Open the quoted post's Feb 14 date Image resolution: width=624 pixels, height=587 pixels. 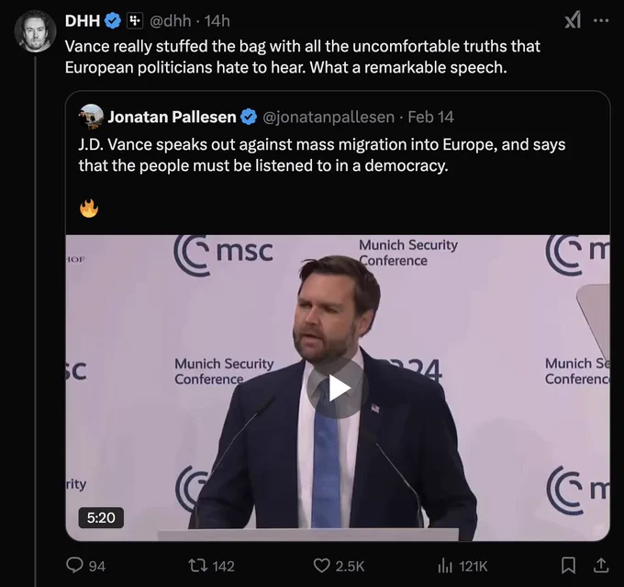click(430, 117)
